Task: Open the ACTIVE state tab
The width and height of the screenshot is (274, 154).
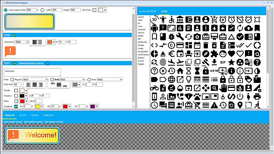Action: [23, 115]
